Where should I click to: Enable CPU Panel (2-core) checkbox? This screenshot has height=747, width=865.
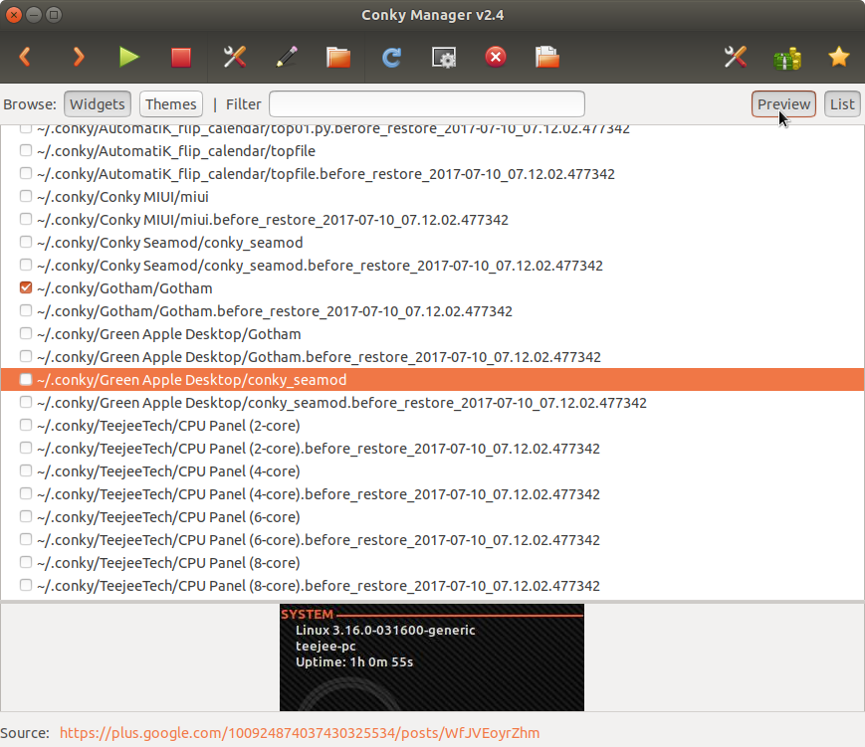(25, 425)
